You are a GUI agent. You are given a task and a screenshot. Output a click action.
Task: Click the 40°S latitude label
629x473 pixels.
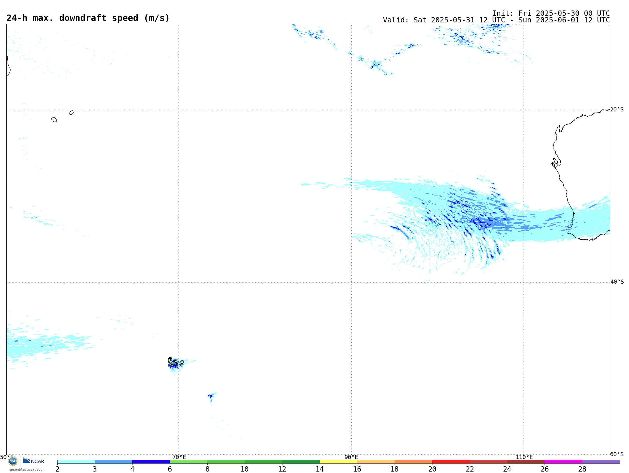(617, 282)
